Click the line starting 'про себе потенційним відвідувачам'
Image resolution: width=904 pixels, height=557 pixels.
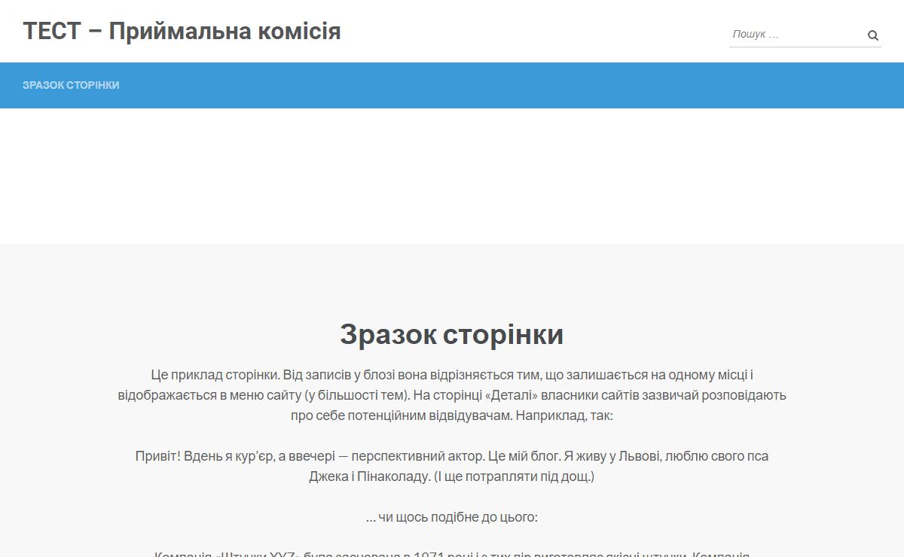click(x=452, y=415)
